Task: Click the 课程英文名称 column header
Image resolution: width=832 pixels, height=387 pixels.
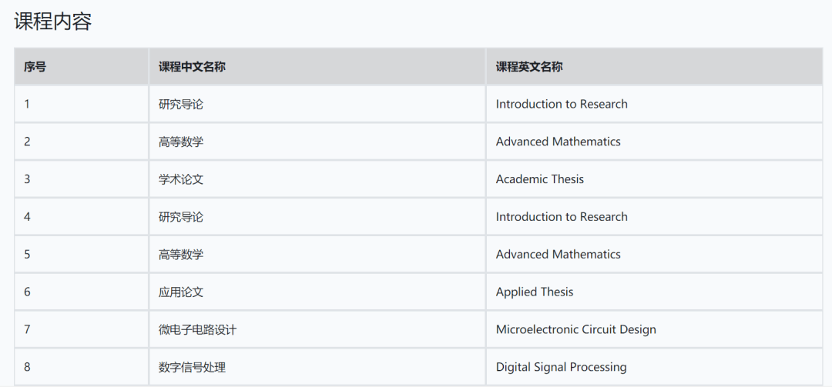Action: tap(529, 67)
